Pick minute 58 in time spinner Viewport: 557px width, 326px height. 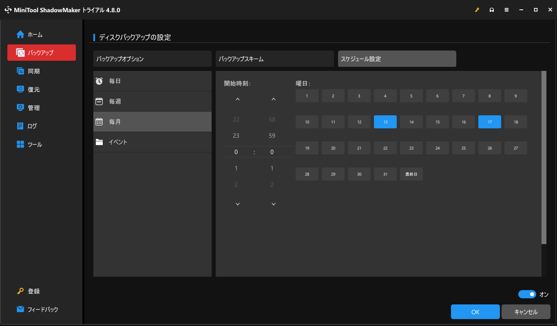coord(272,119)
